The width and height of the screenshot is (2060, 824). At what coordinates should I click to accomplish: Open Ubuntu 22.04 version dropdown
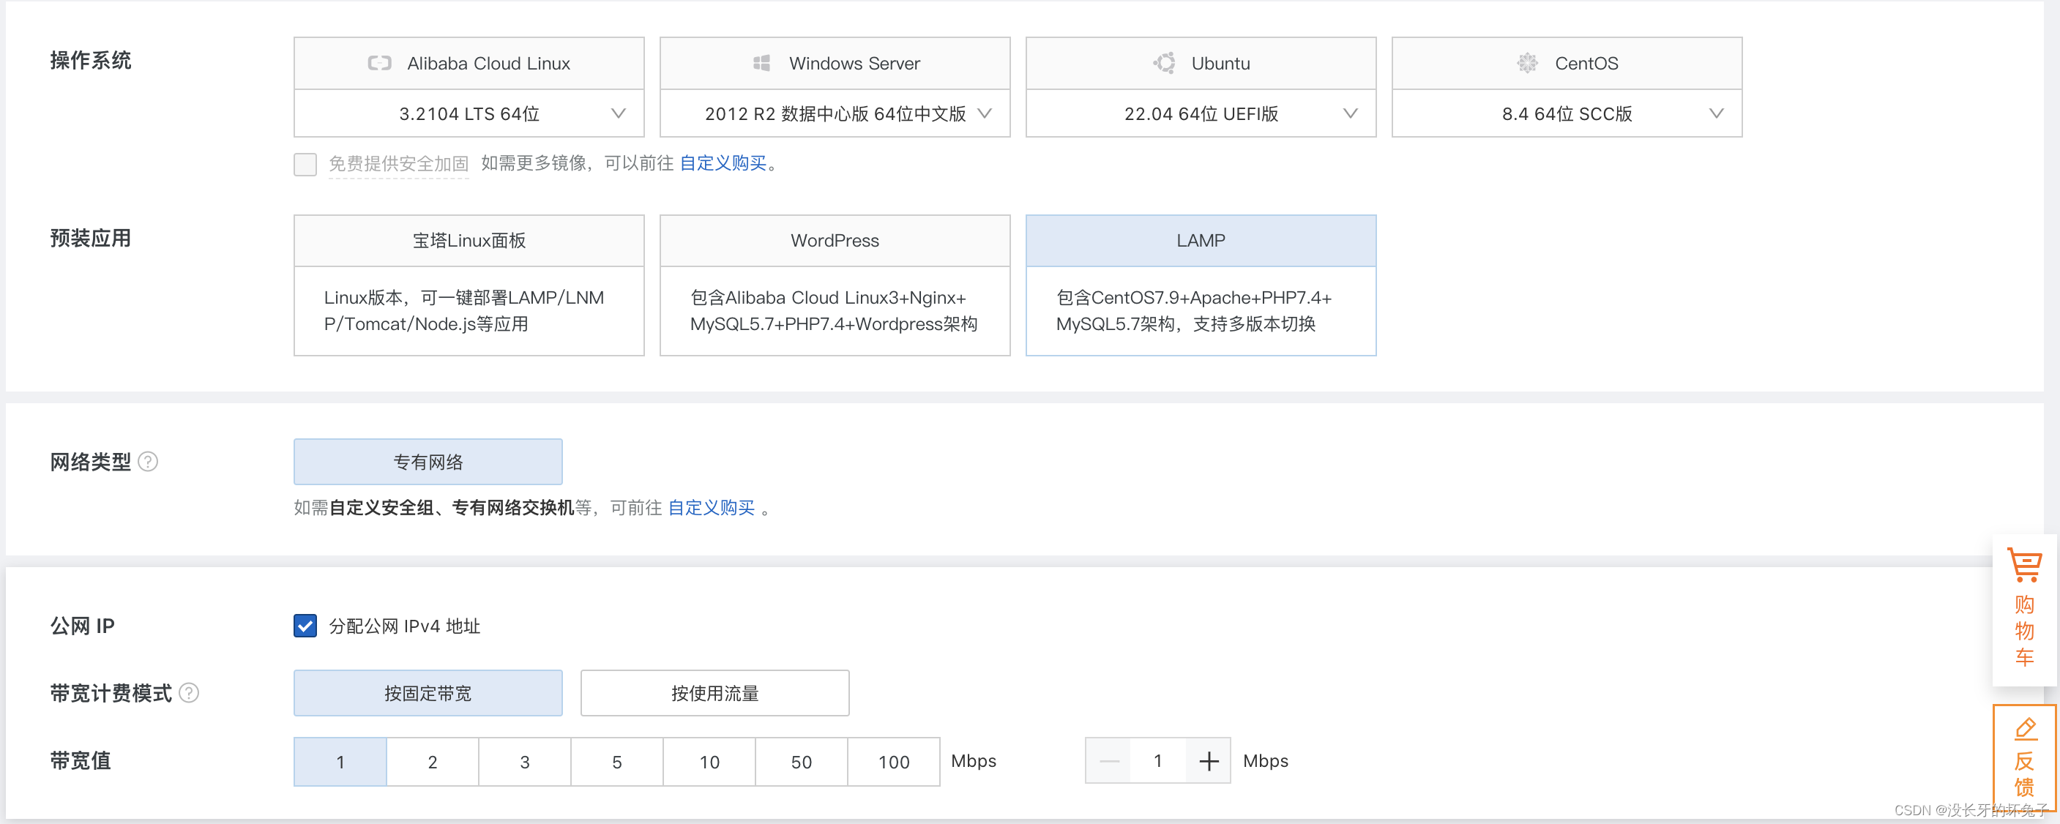[x=1350, y=113]
